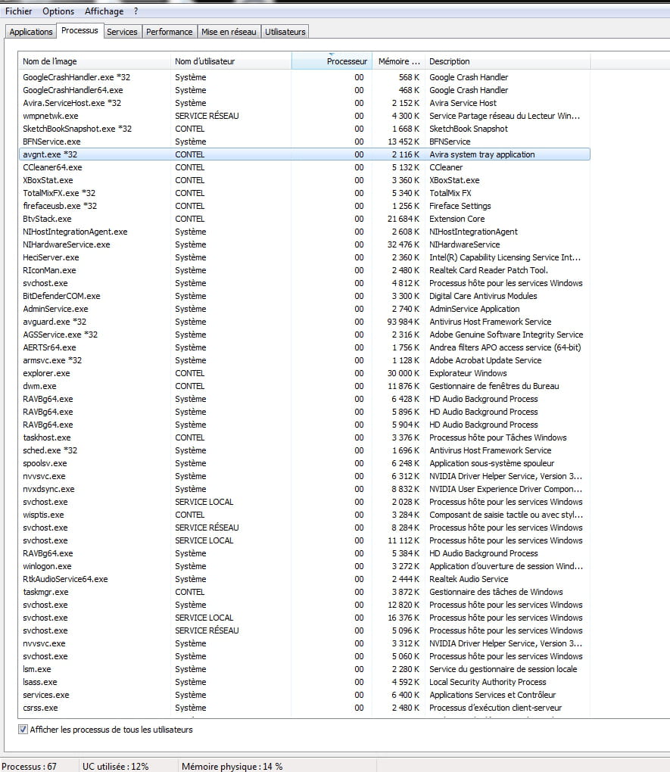This screenshot has width=670, height=772.
Task: Select the AERTSr64.exe process
Action: pos(304,347)
